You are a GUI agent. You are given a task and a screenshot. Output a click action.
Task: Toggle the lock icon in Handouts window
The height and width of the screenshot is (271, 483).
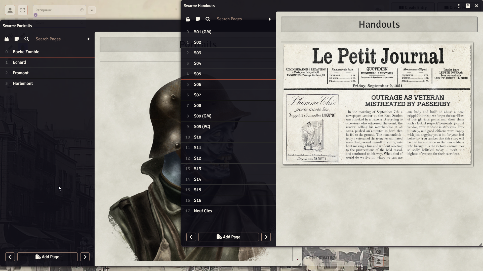tap(188, 19)
